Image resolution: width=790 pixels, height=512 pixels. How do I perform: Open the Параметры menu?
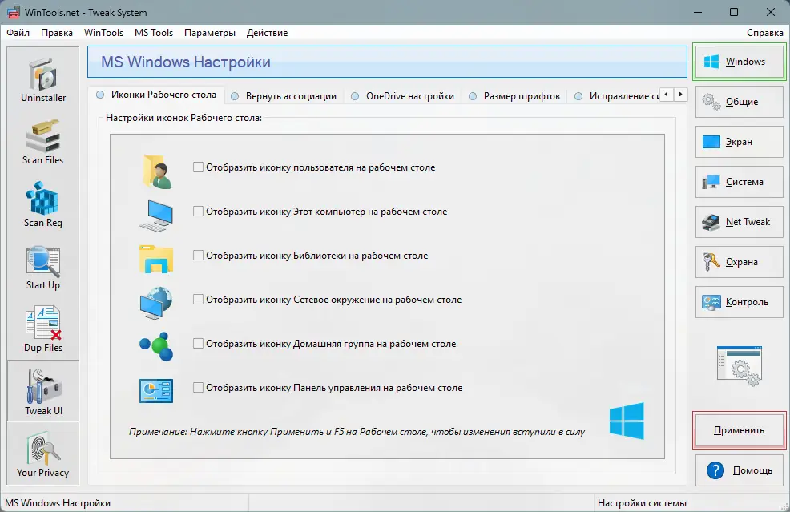tap(210, 33)
